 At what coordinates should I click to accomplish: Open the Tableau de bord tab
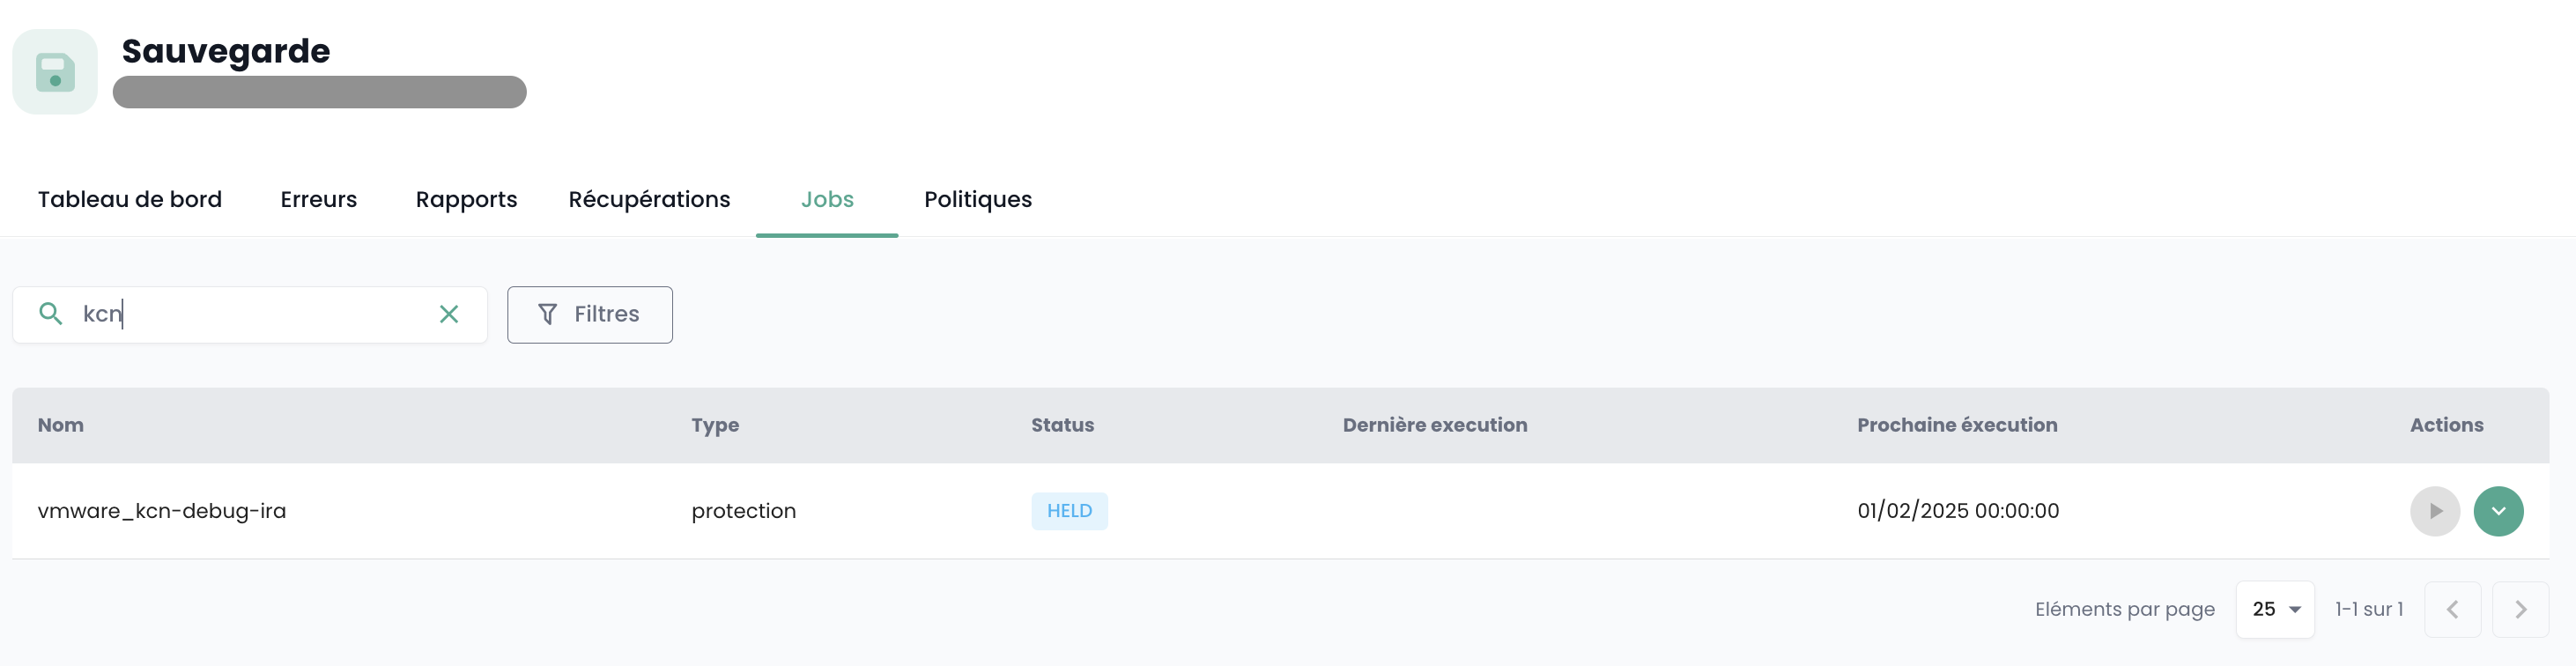tap(130, 199)
